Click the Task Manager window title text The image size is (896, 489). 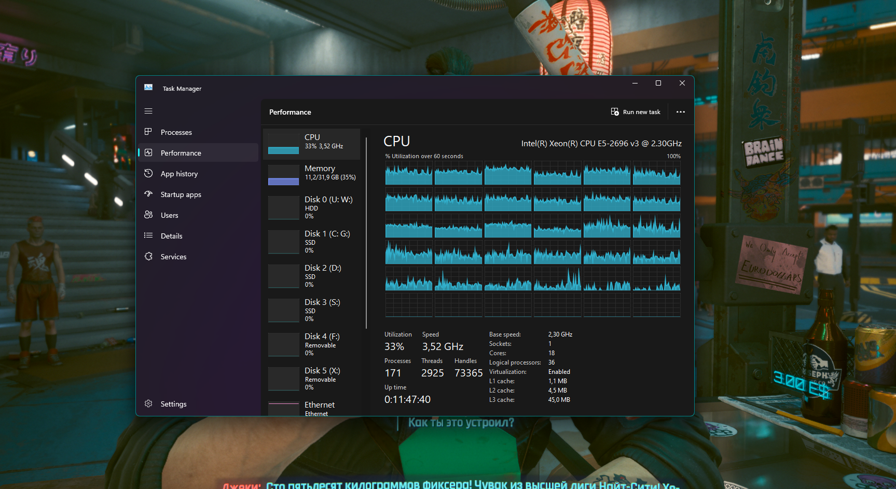(x=182, y=89)
